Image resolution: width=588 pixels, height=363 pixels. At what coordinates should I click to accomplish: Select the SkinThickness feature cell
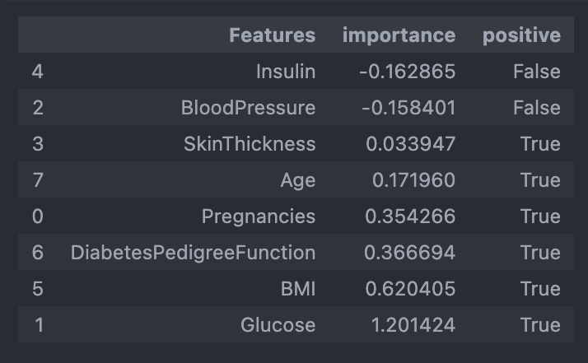pyautogui.click(x=250, y=144)
